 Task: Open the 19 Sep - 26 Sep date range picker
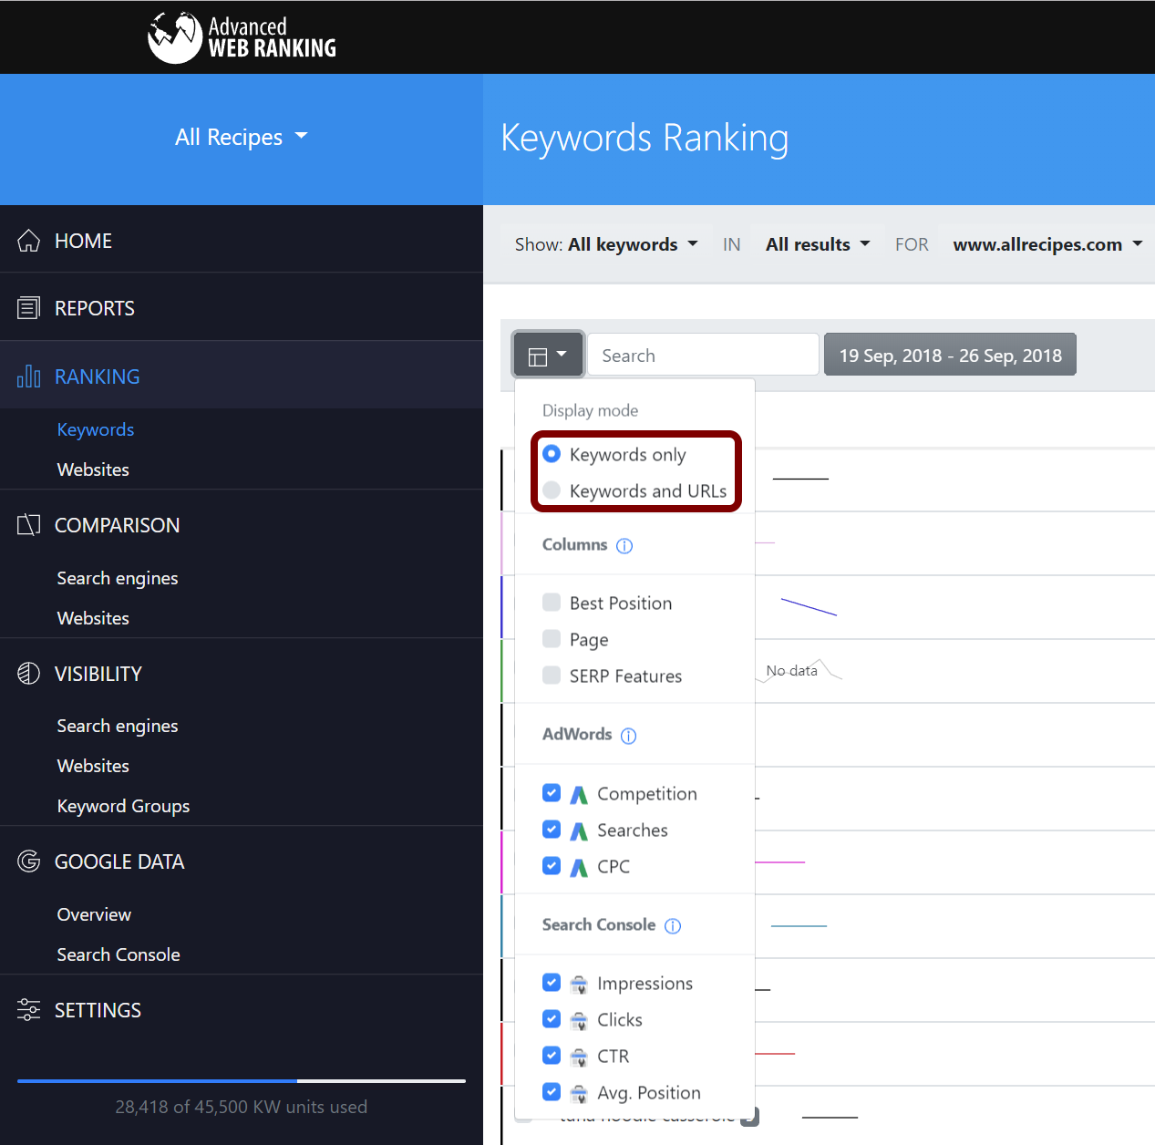[x=950, y=355]
